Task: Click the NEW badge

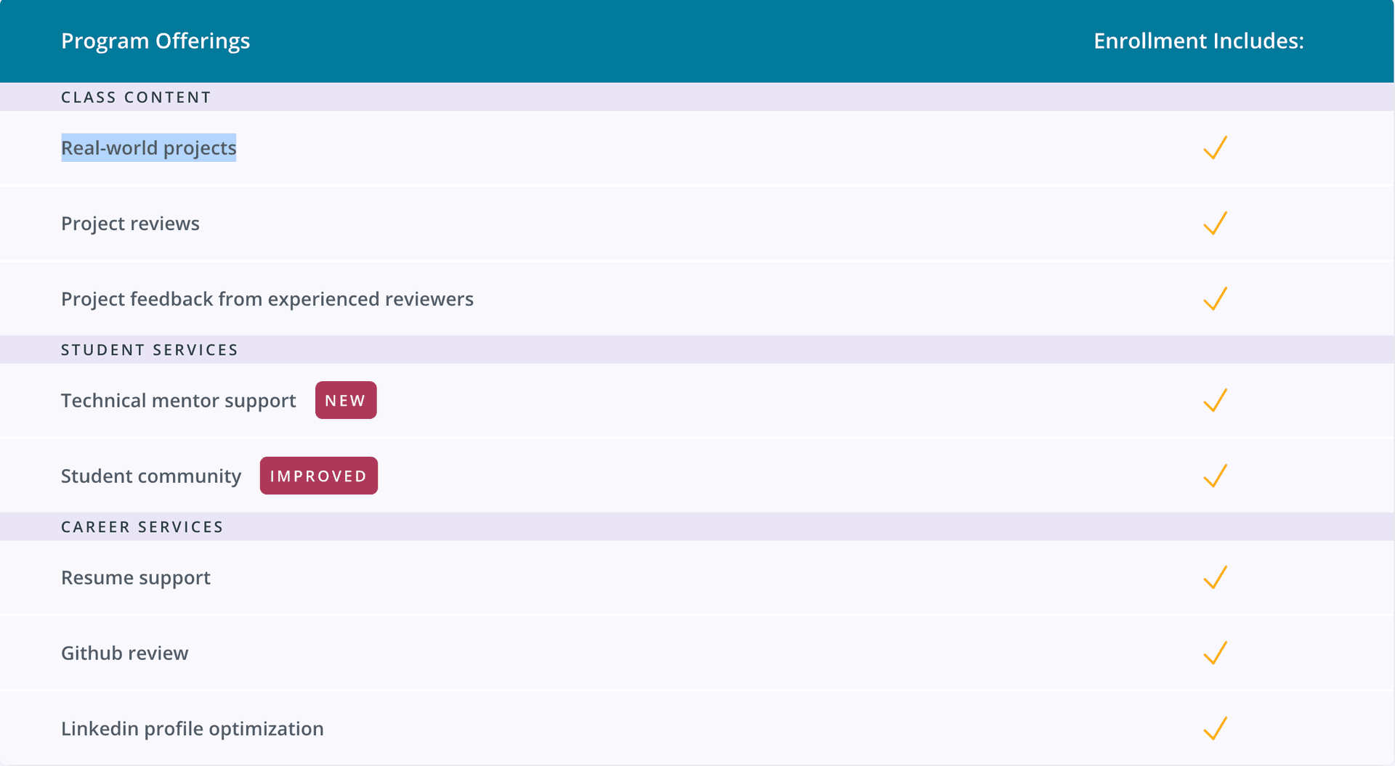Action: point(346,401)
